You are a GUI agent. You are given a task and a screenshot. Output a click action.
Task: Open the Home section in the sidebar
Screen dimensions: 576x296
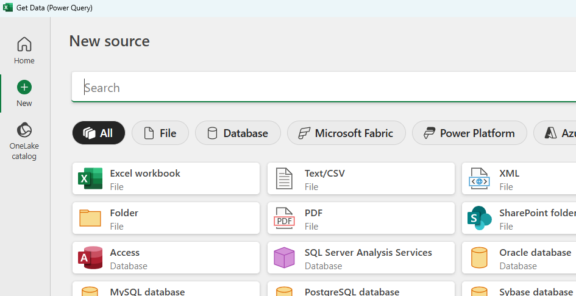click(x=24, y=51)
